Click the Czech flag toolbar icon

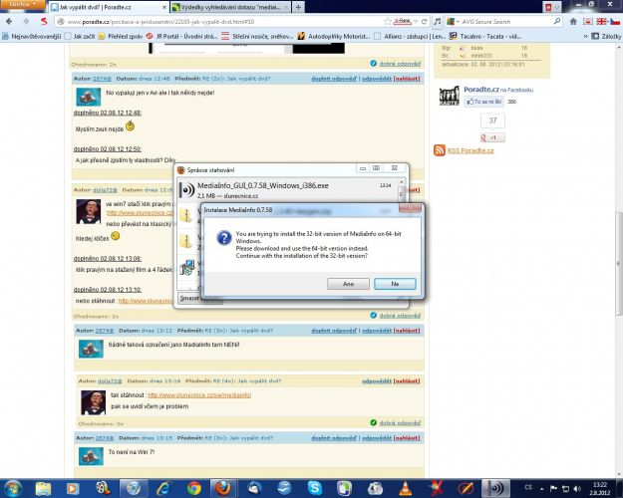(x=615, y=22)
